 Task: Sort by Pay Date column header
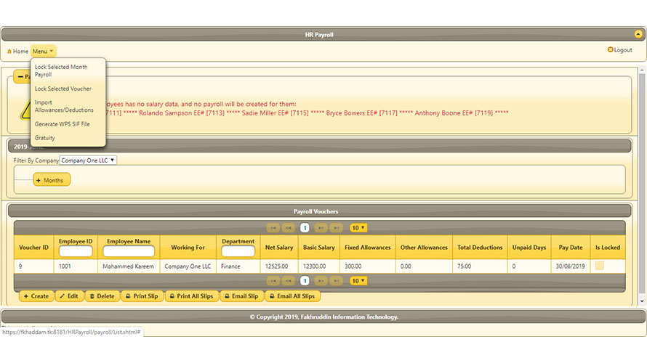pos(571,248)
